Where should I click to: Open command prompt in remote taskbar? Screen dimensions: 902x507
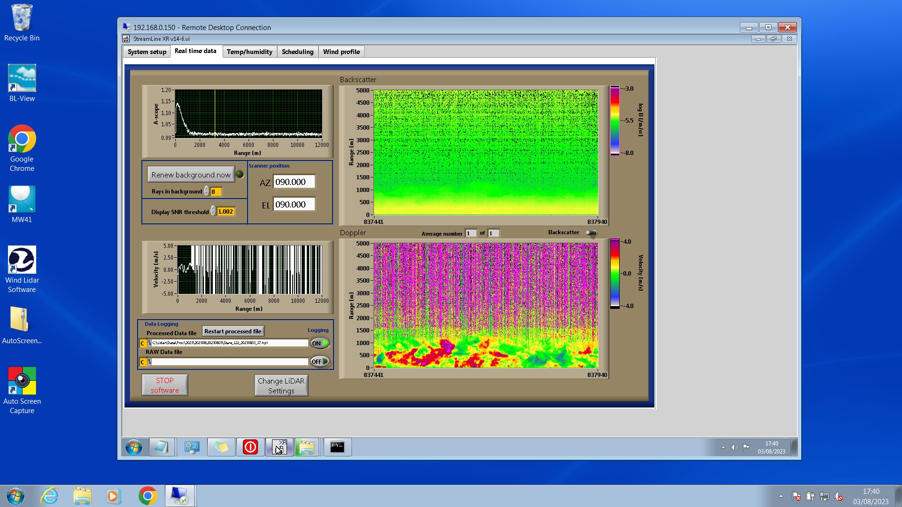click(337, 447)
